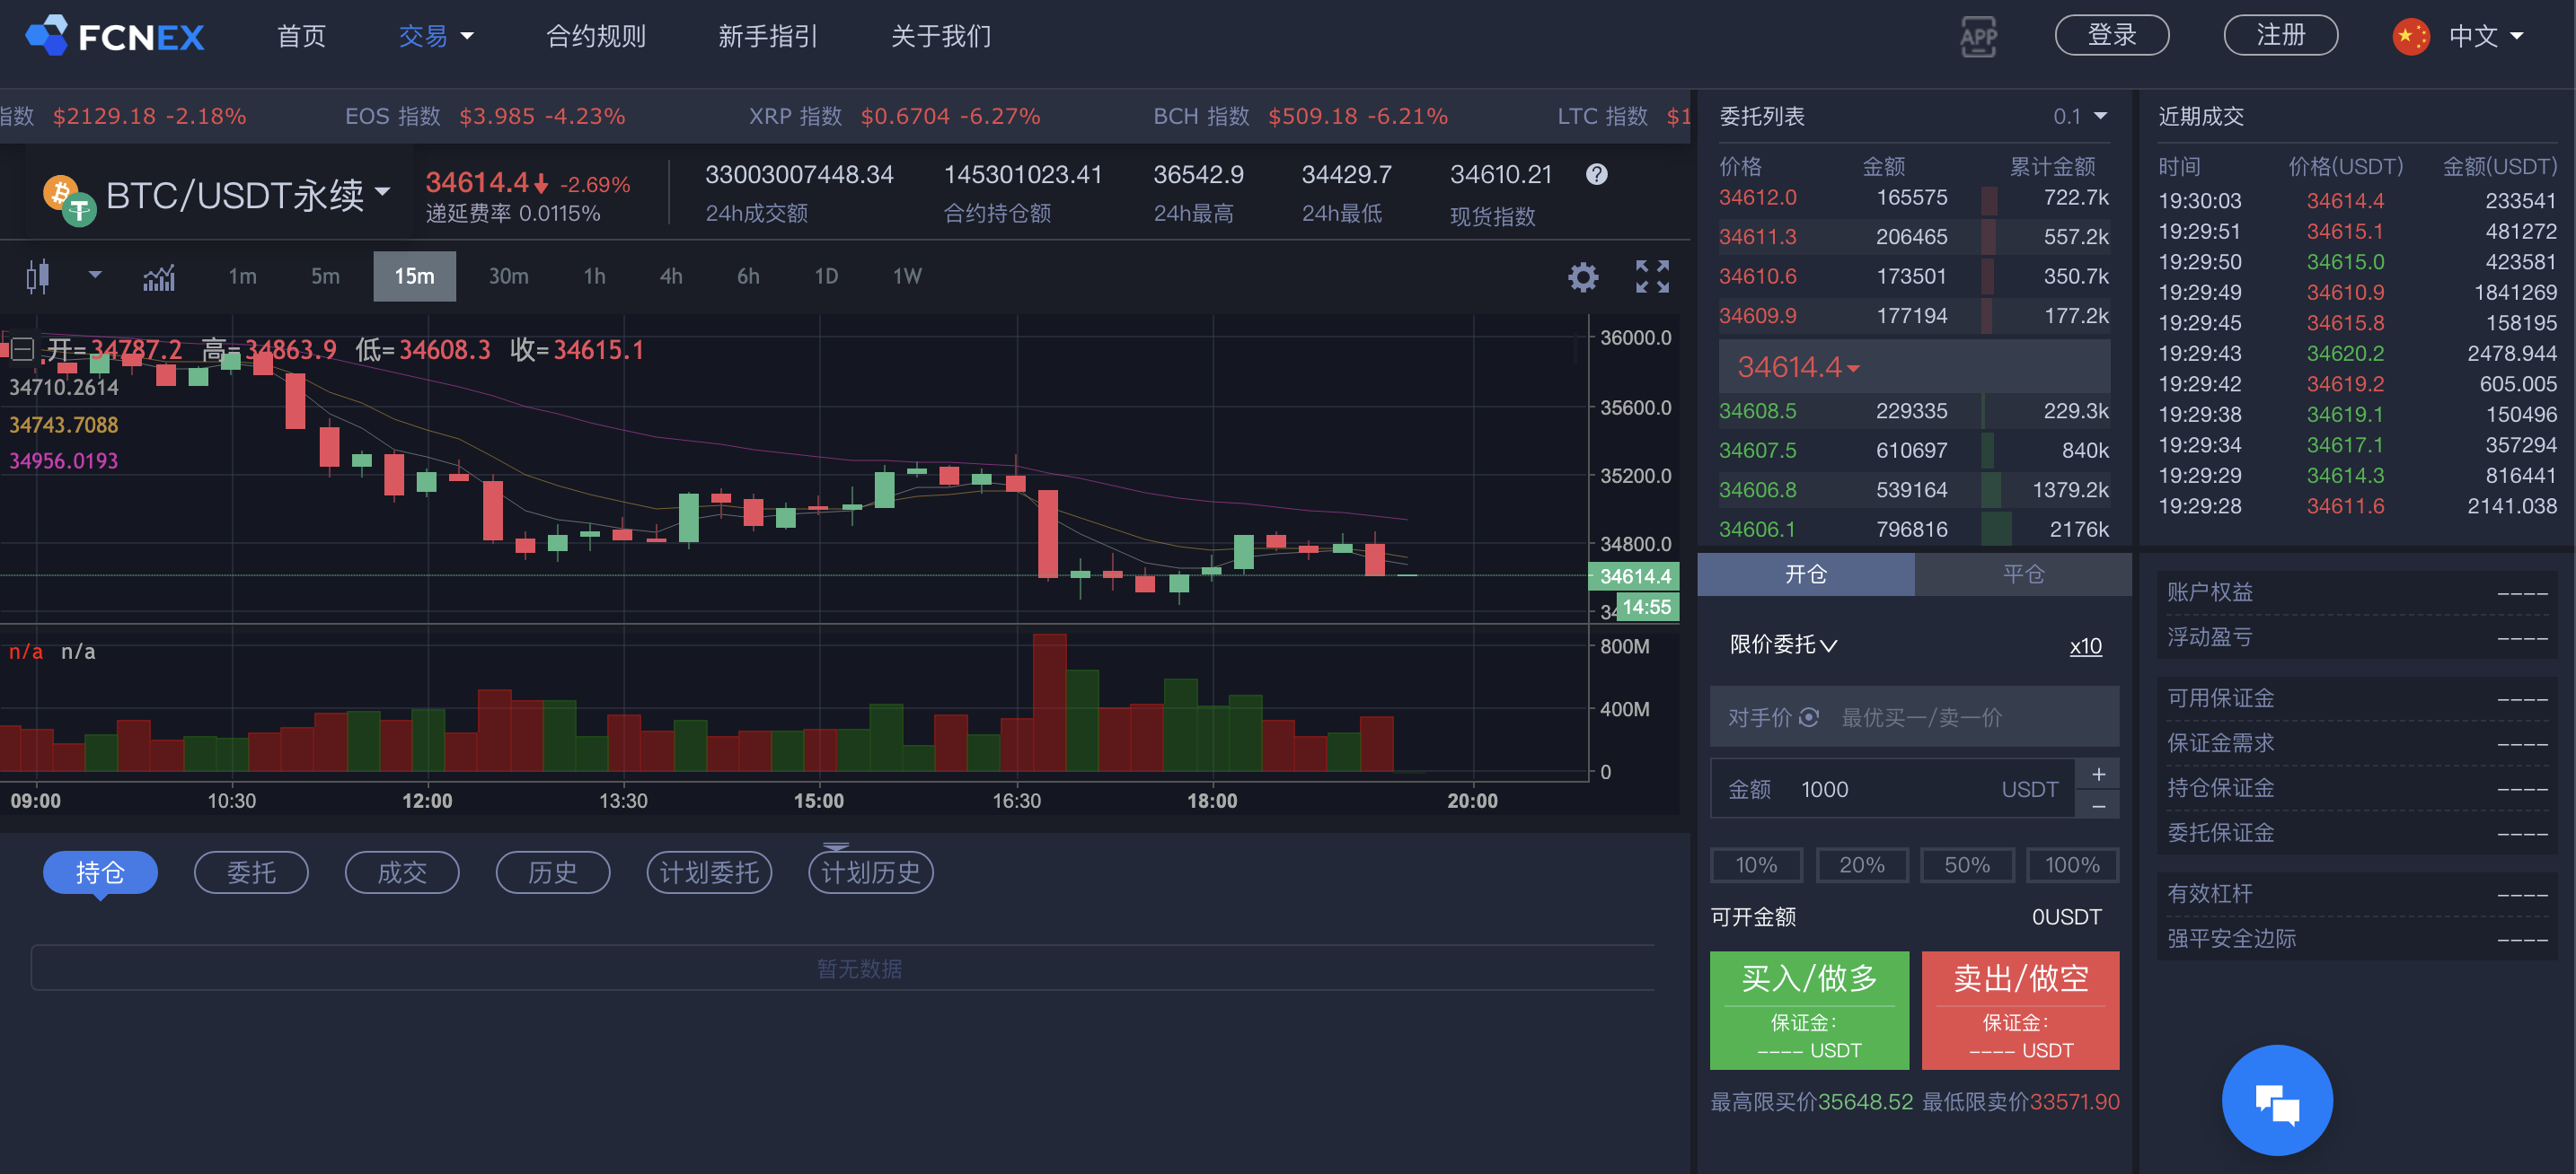Viewport: 2576px width, 1174px height.
Task: Set amount to 100% of balance
Action: [2072, 864]
